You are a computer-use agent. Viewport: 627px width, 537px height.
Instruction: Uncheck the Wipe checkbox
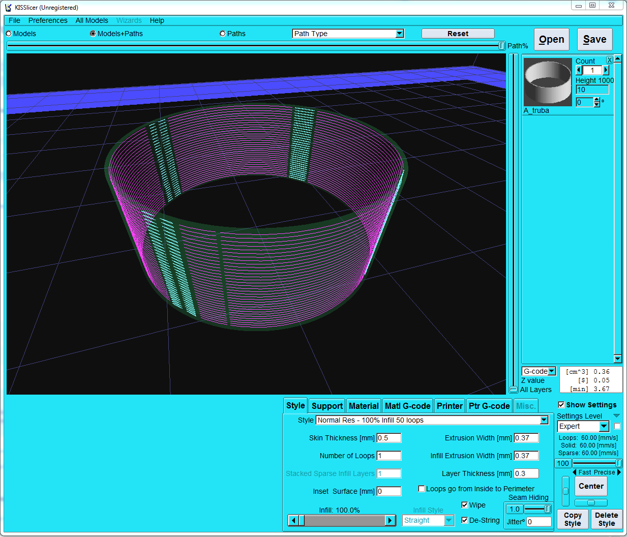(x=464, y=505)
